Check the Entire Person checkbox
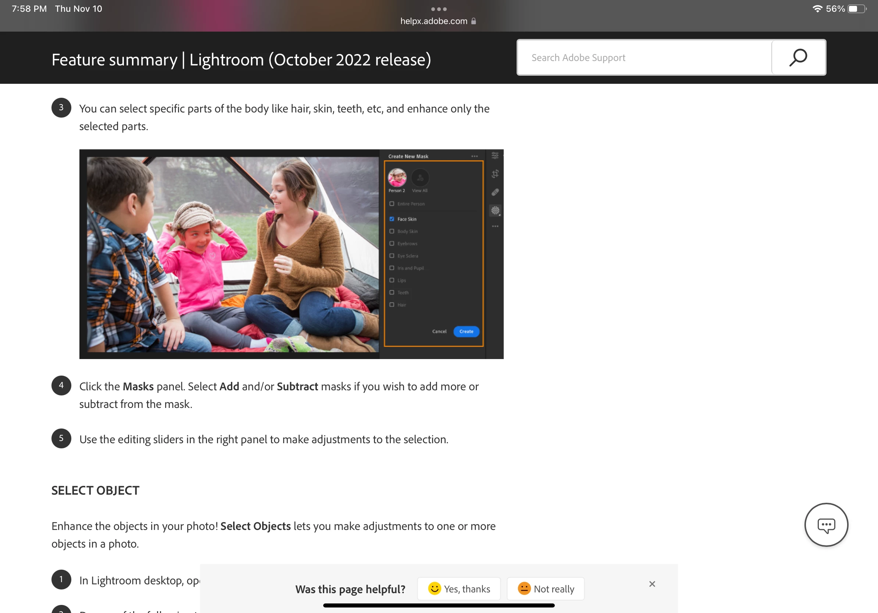The width and height of the screenshot is (878, 613). coord(392,204)
